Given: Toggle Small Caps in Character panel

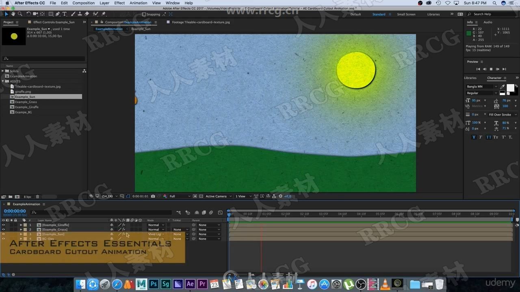Looking at the screenshot, I should click(x=495, y=137).
